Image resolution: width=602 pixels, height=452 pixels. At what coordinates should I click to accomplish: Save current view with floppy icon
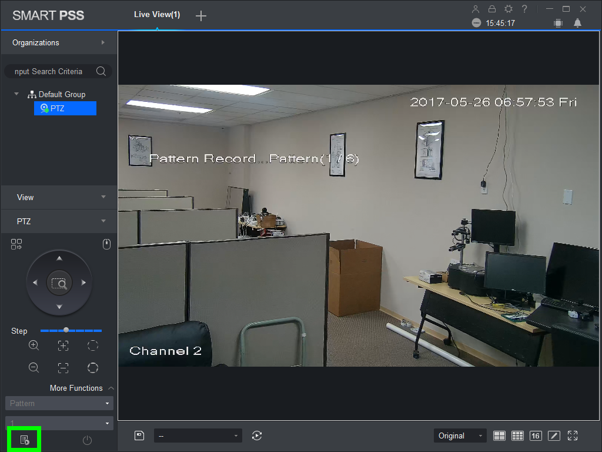[x=139, y=436]
